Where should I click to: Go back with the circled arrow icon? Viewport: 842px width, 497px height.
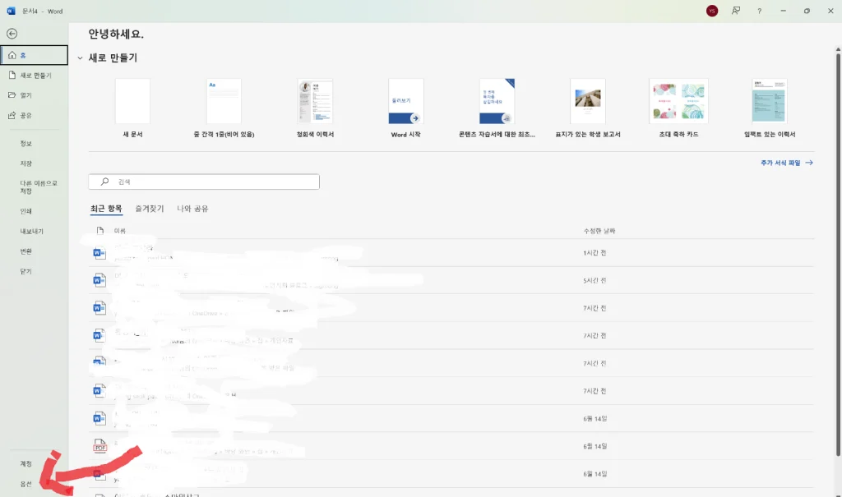[x=12, y=34]
